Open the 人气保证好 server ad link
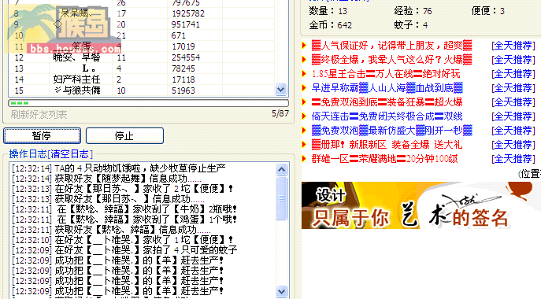 (x=391, y=46)
